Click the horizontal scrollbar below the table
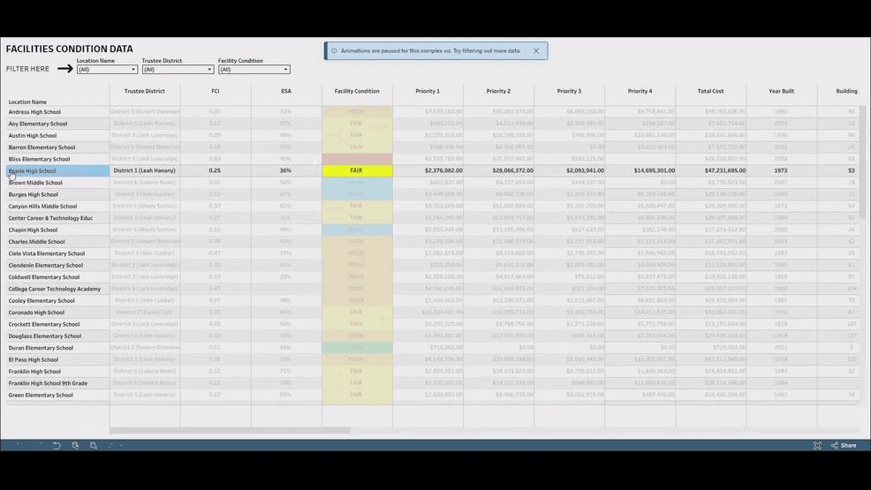The width and height of the screenshot is (871, 490). (x=230, y=430)
